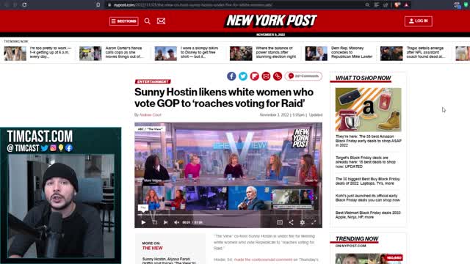Screen dimensions: 470x264
Task: Open video share options
Action: pyautogui.click(x=291, y=222)
